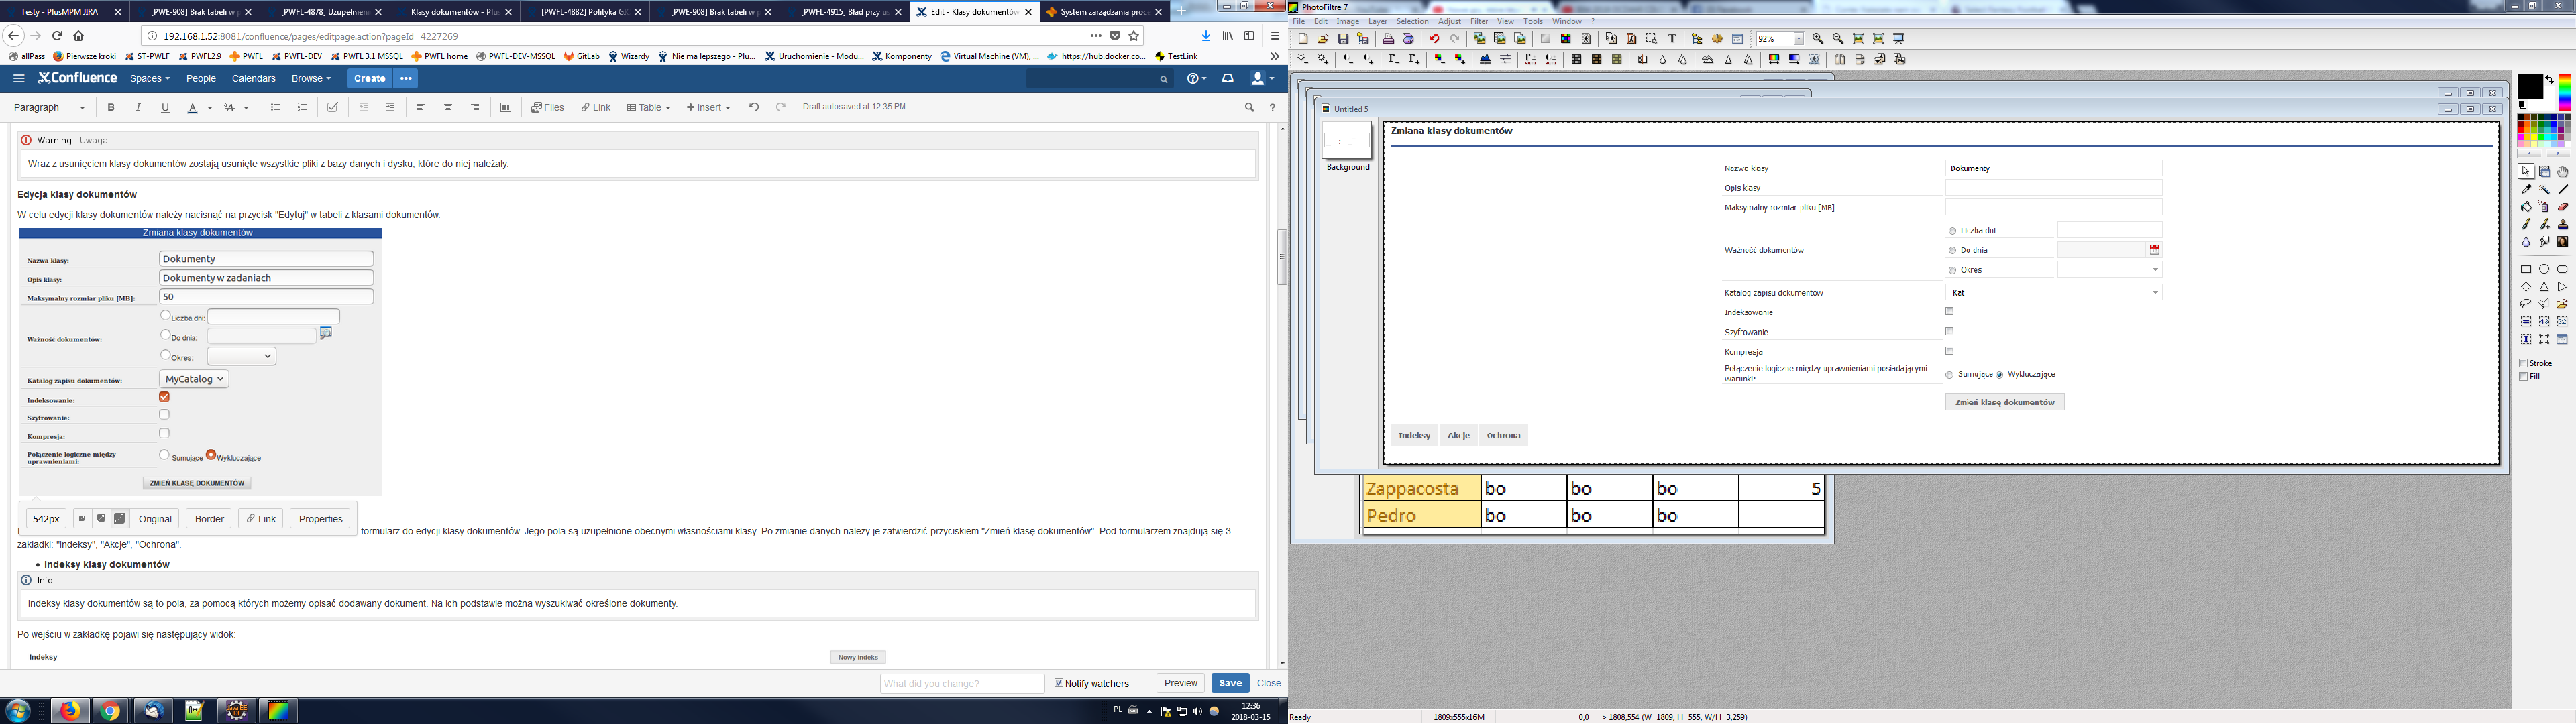The image size is (2576, 724).
Task: Open the PhotoFiltre zoom percentage dropdown
Action: (1799, 39)
